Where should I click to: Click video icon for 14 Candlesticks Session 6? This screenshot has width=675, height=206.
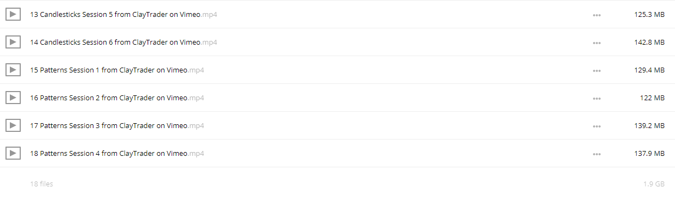(x=13, y=42)
